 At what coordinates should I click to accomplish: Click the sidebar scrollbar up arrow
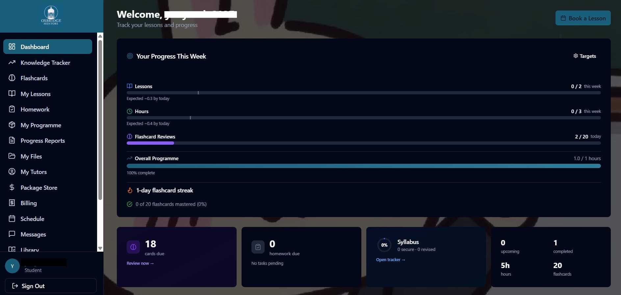[100, 36]
